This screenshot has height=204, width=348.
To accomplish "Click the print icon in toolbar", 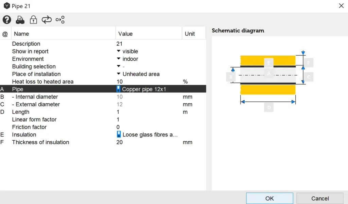I will (20, 20).
